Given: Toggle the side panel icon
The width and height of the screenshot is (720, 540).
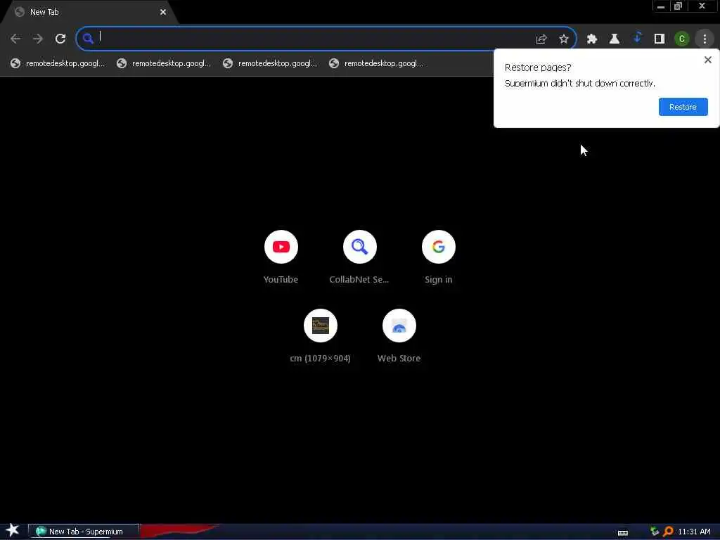Looking at the screenshot, I should click(660, 39).
